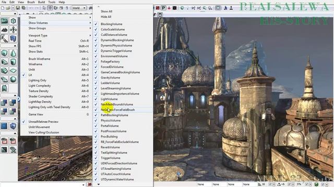
Task: Pick the Spiral Staircase brush
Action: [x=4, y=79]
